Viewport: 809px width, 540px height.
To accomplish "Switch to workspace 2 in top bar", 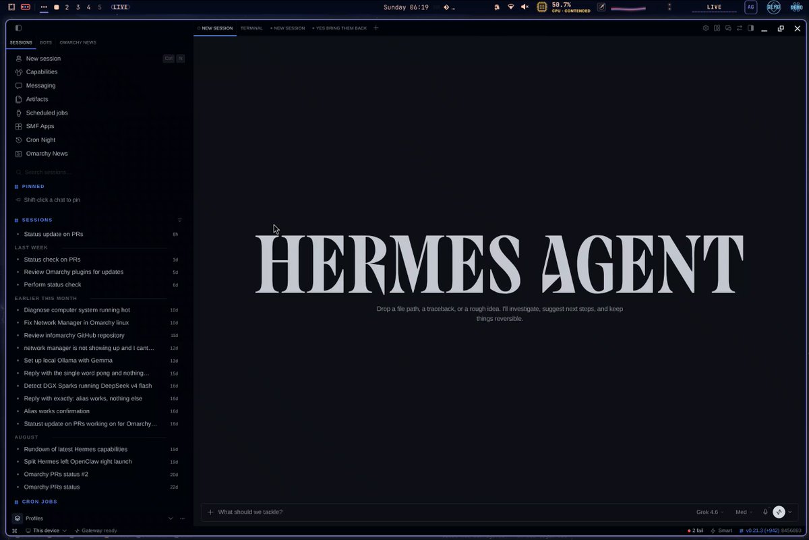I will (67, 7).
